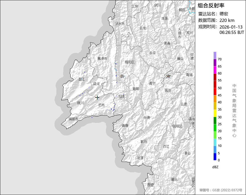Click the 腾冲市 label on the map
Screen dimensions: 246x195
102,58
